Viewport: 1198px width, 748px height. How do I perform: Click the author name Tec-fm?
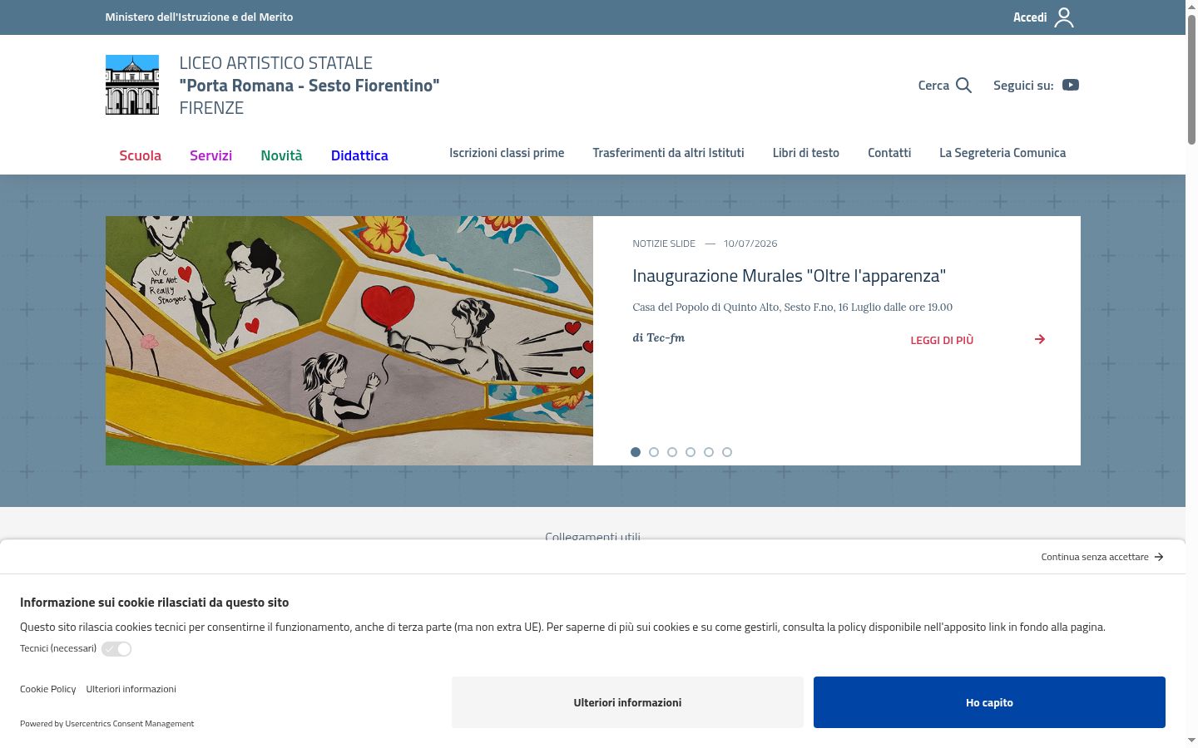[x=666, y=337]
